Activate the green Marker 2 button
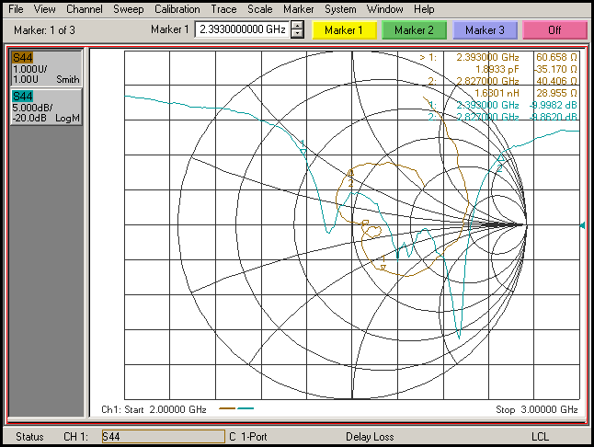 tap(414, 30)
